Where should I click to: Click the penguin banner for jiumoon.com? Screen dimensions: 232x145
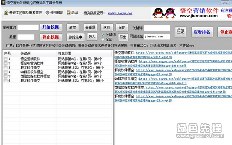(192, 13)
